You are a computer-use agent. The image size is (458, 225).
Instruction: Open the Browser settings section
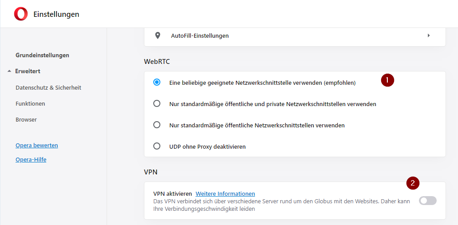[26, 120]
